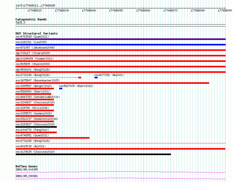Open nsv515805 (Shaikh2009) entry
This screenshot has height=182, width=233.
coord(33,64)
